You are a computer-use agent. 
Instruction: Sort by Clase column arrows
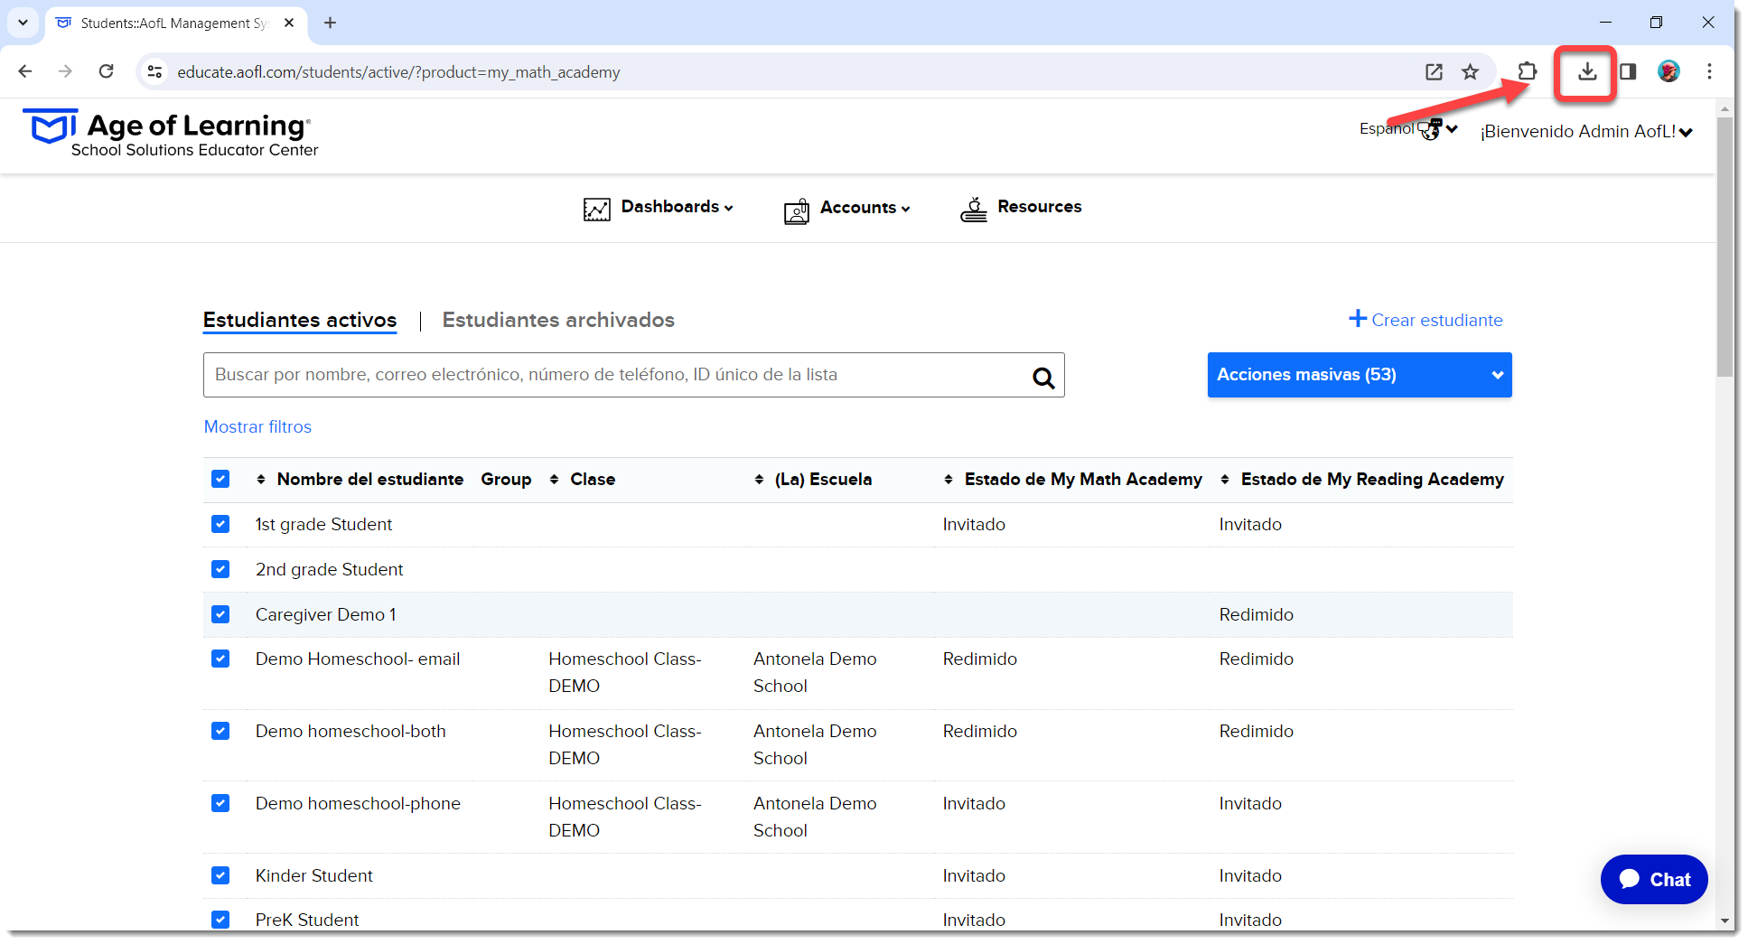point(555,480)
